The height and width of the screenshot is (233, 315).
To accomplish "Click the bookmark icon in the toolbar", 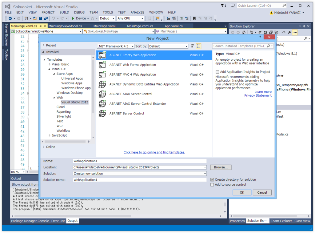I will coord(194,18).
